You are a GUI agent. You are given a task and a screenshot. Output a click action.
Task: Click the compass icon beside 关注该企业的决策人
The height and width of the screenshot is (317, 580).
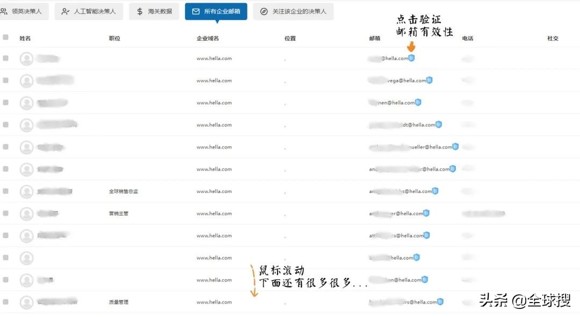pyautogui.click(x=263, y=11)
